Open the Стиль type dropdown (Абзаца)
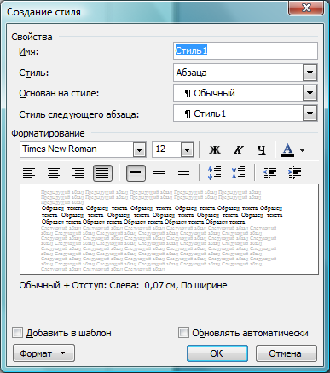Viewport: 330px width, 373px height. coord(310,73)
